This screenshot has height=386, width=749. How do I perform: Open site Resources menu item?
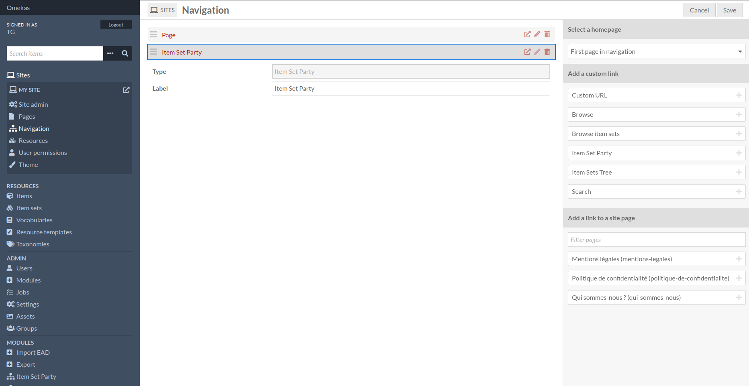pyautogui.click(x=29, y=140)
